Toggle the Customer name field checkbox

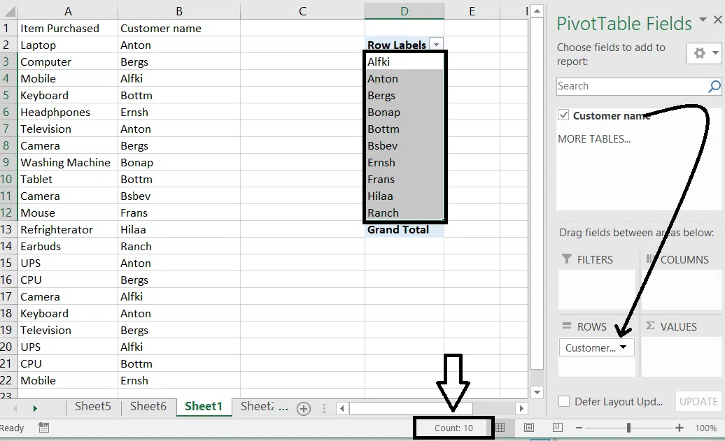click(563, 115)
